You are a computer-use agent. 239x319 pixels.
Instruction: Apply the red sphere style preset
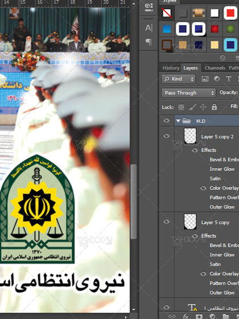[x=215, y=29]
